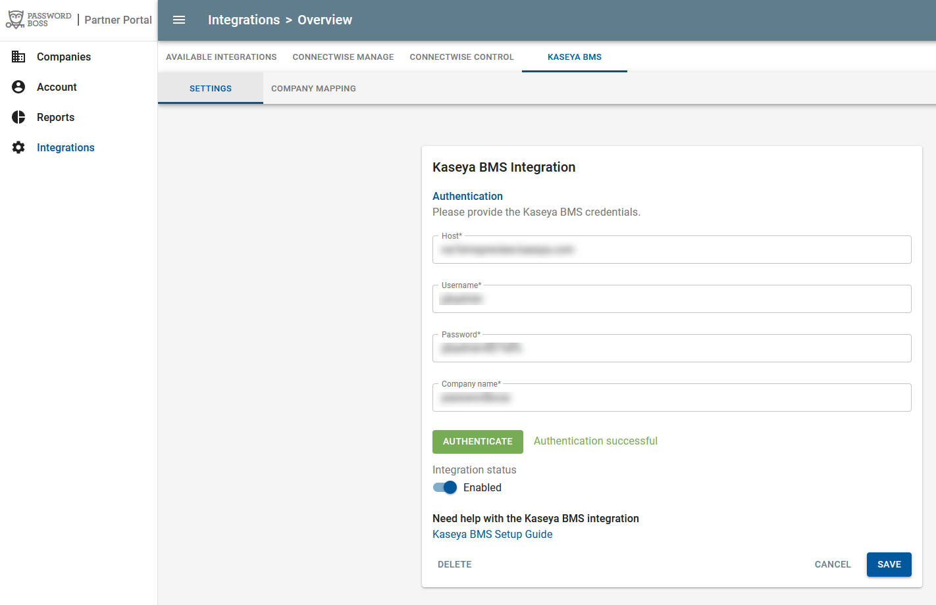Click the Integration status label
Viewport: 936px width, 605px height.
coord(475,470)
